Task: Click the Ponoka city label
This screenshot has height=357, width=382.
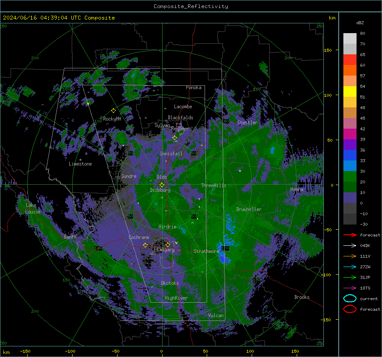Action: point(194,87)
